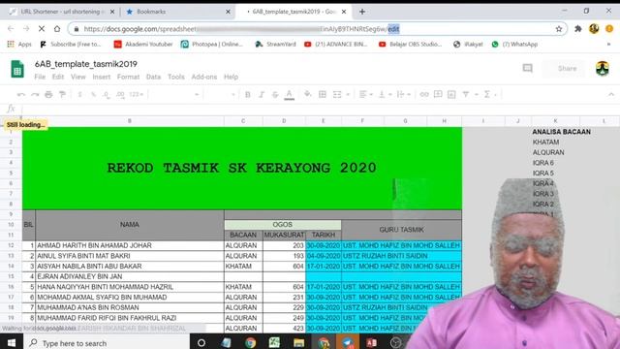
Task: Open the Add-ons menu
Action: 204,77
